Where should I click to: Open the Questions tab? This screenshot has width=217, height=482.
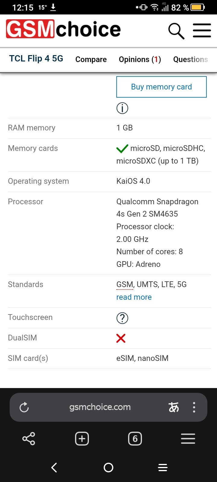coord(190,59)
